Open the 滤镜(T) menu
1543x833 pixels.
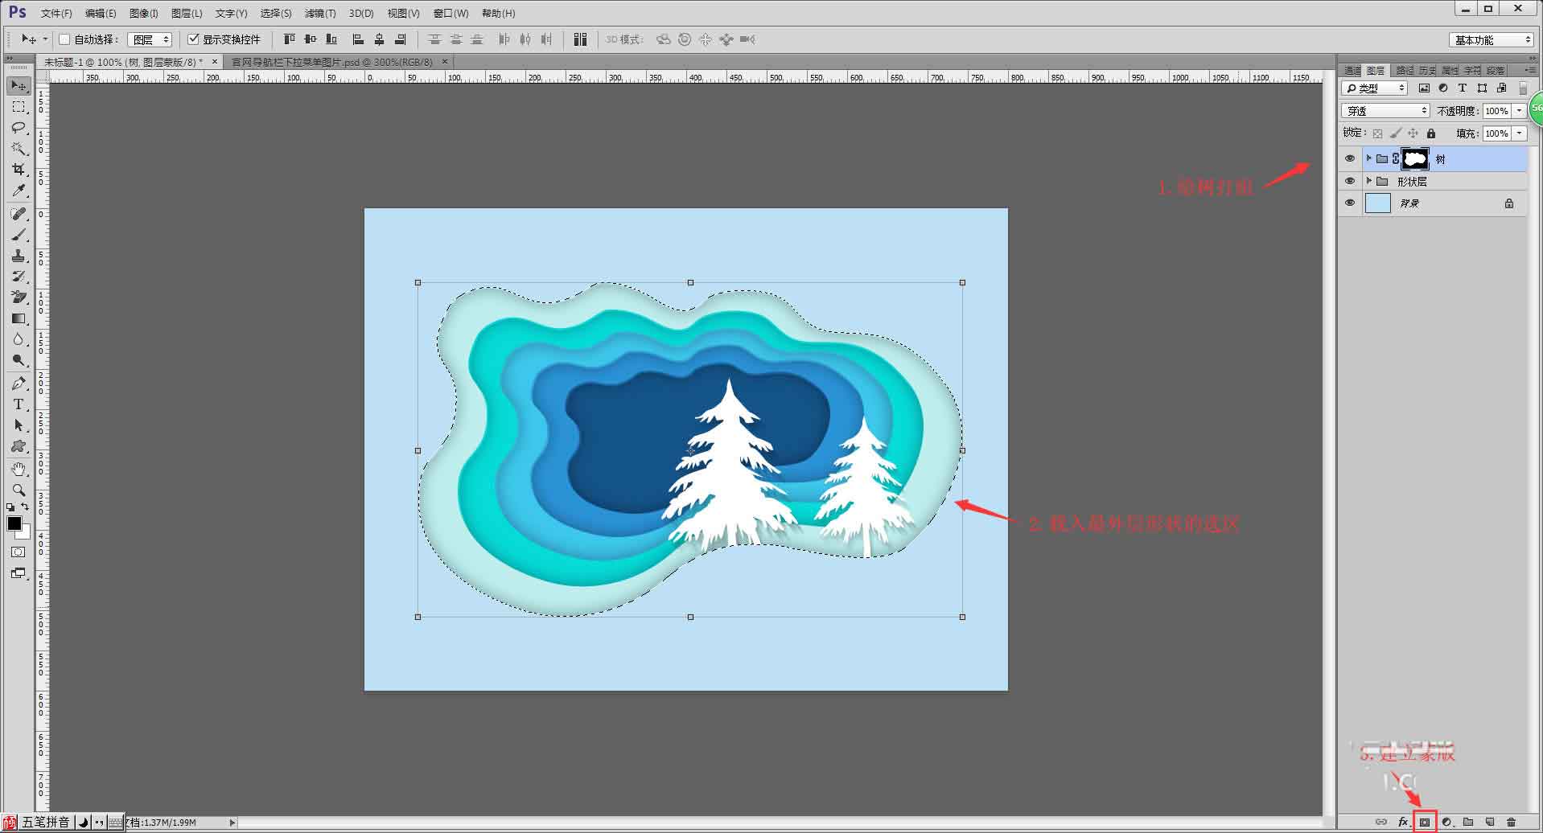coord(320,14)
